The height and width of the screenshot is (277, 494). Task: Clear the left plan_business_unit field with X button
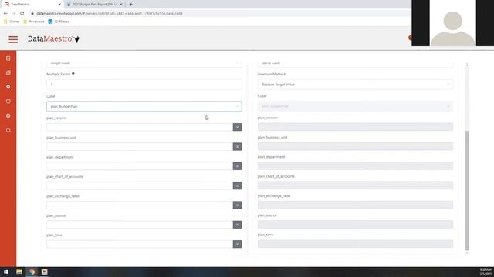[237, 146]
